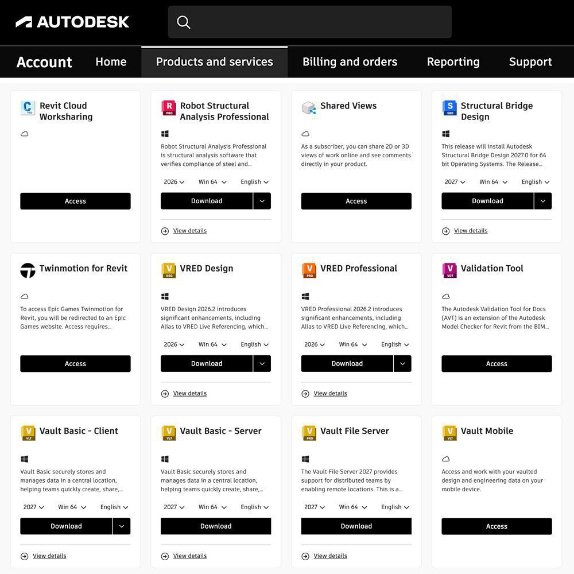574x574 pixels.
Task: Click the Vault File Server product icon
Action: point(309,433)
